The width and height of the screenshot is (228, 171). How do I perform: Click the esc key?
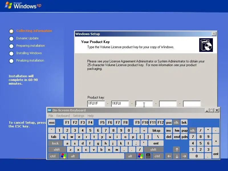[x=52, y=123]
